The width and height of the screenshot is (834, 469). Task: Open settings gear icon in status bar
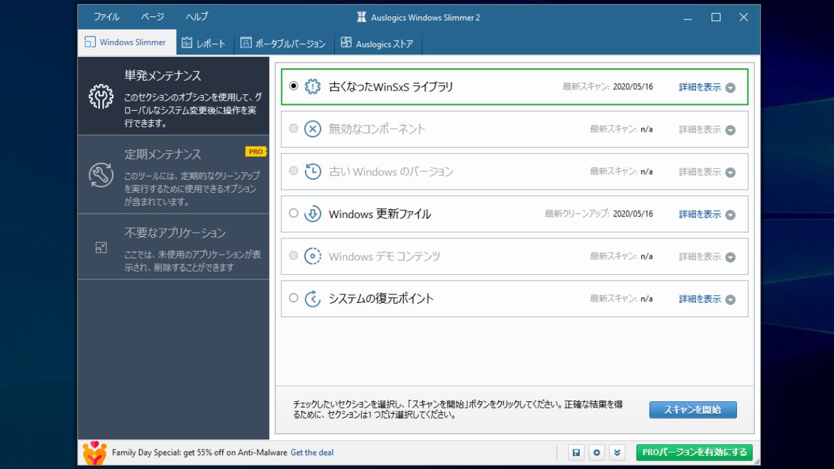[596, 453]
